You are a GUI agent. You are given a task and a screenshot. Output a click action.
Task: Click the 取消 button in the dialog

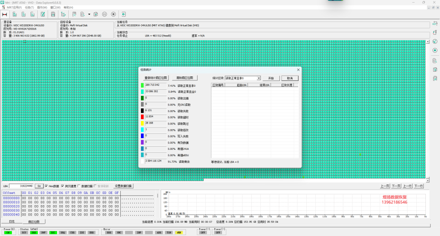pos(290,78)
